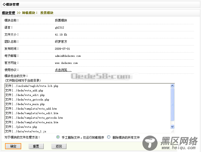Click the line ../include/taglib/vote.lib.php

point(32,86)
